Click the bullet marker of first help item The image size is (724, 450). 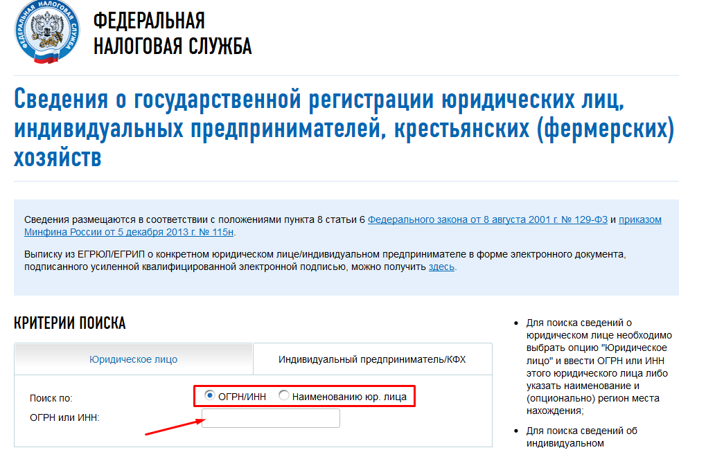click(516, 323)
